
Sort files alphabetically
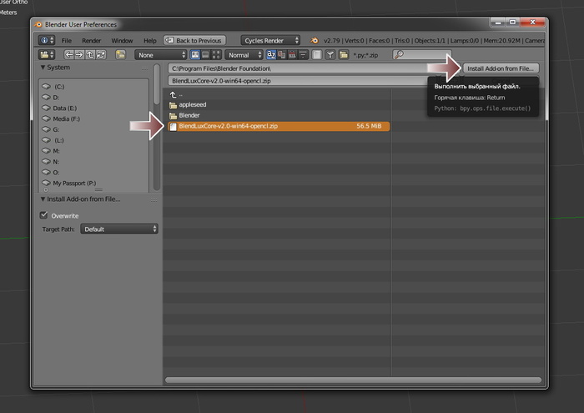(270, 55)
